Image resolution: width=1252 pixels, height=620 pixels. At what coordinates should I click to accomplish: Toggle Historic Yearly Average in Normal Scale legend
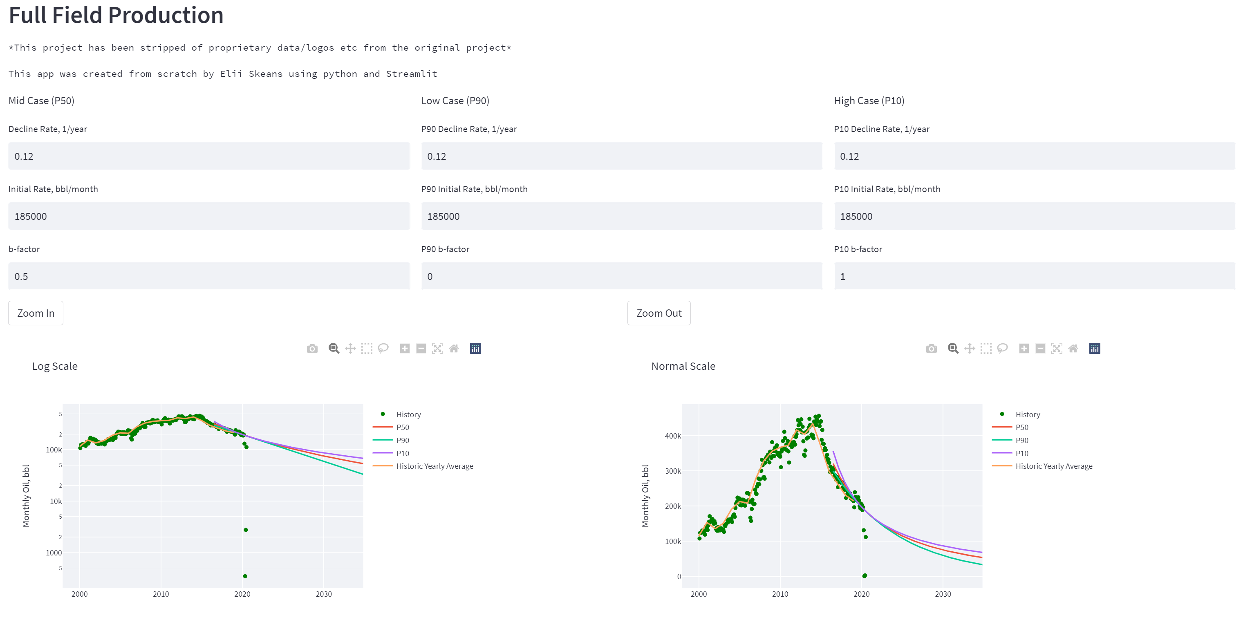coord(1054,466)
